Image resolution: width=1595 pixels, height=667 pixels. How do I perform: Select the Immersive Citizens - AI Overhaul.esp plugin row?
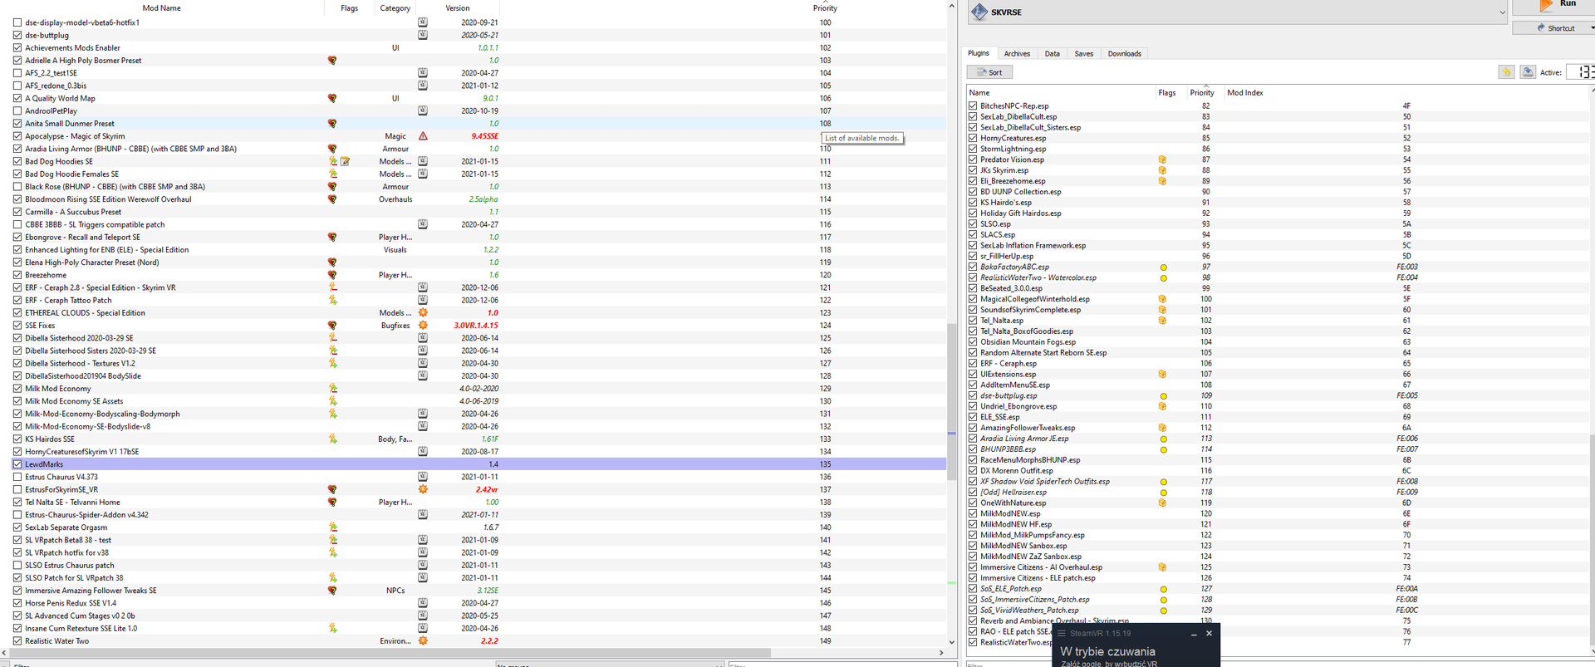pos(1278,567)
